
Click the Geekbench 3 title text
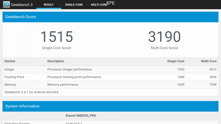[22, 5]
